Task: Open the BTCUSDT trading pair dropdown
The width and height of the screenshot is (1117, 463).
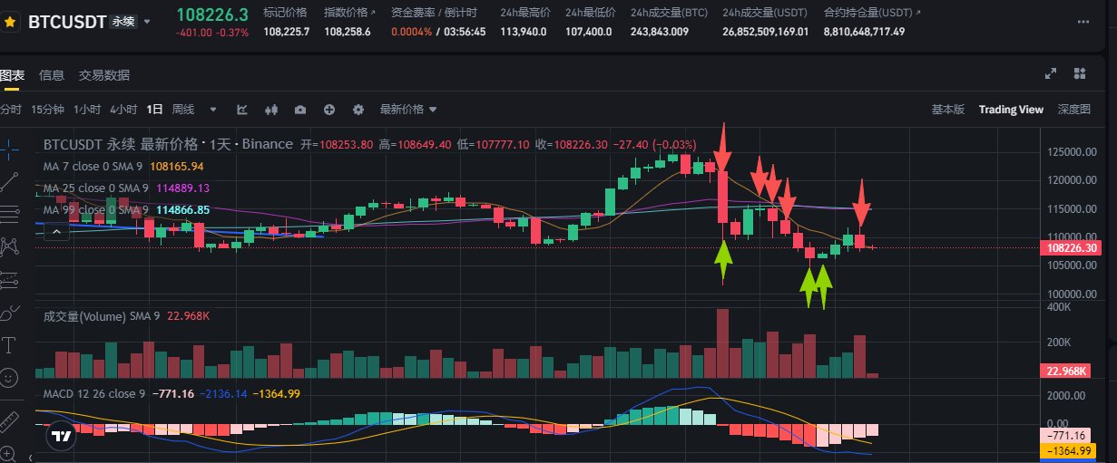Action: coord(148,21)
